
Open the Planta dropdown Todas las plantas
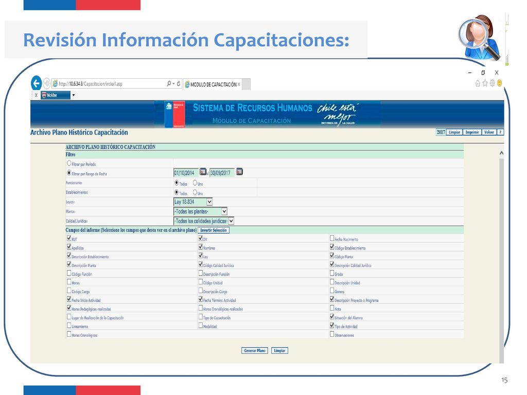(200, 211)
